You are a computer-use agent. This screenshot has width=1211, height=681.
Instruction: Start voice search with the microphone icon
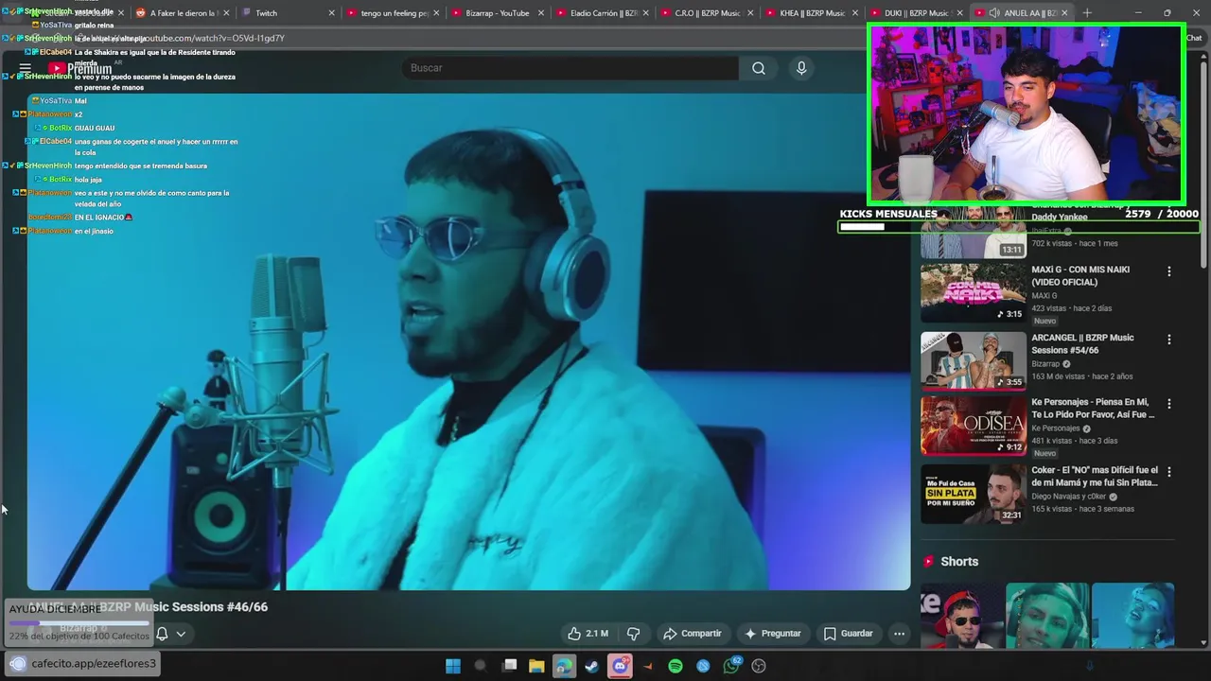pos(801,68)
